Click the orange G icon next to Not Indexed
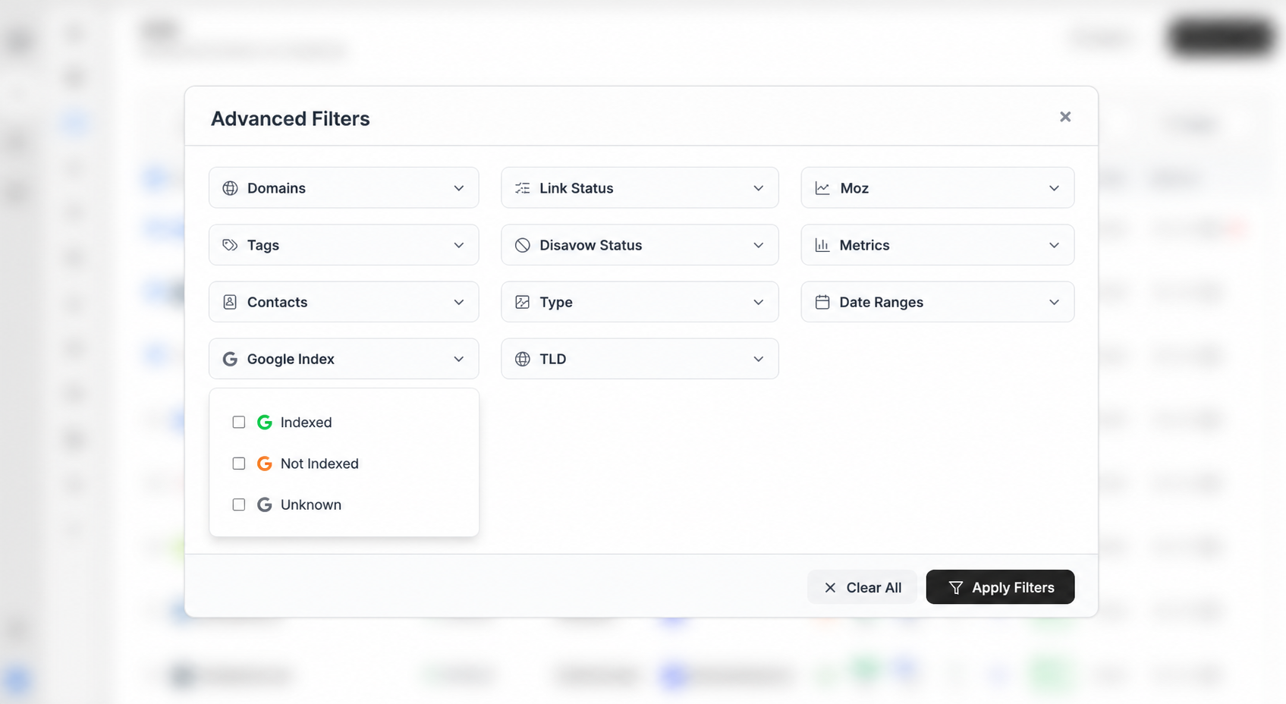The width and height of the screenshot is (1286, 704). [264, 464]
